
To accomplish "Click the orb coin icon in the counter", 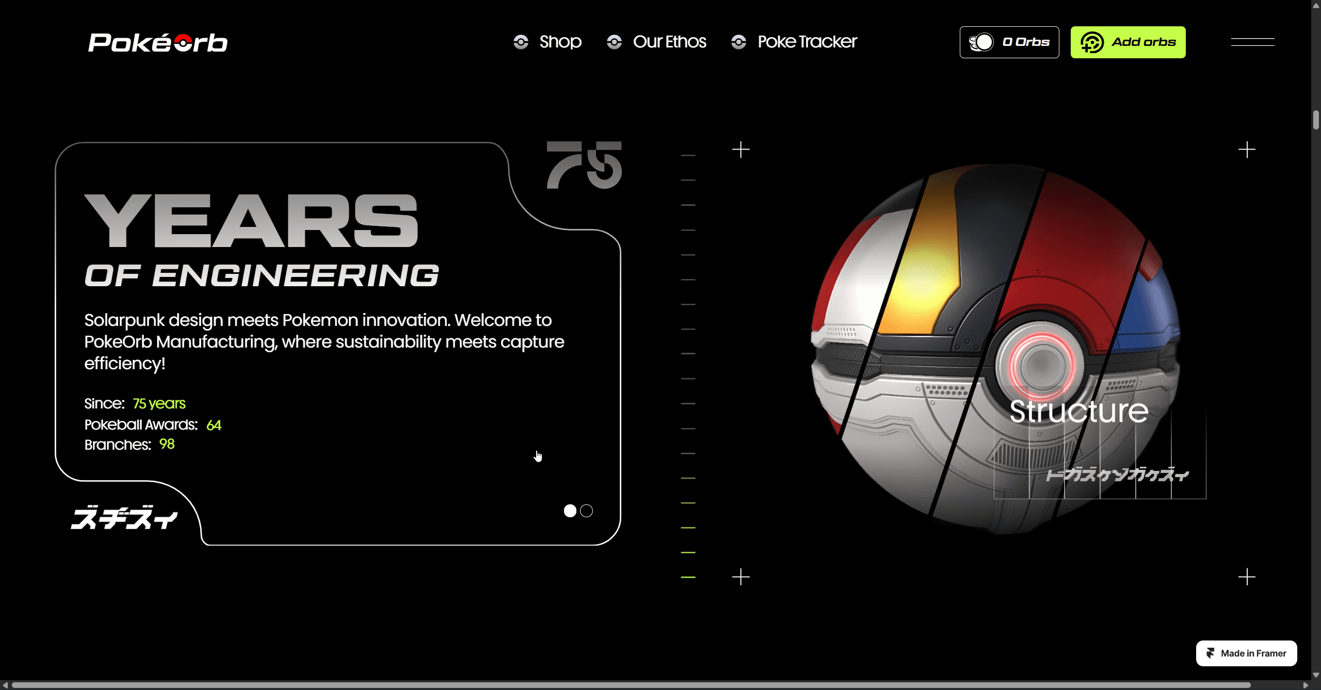I will tap(981, 42).
